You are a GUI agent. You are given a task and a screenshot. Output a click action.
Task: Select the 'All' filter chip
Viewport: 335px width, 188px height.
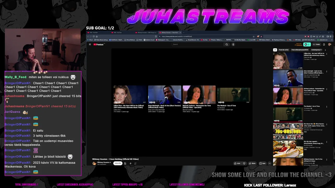click(x=275, y=50)
